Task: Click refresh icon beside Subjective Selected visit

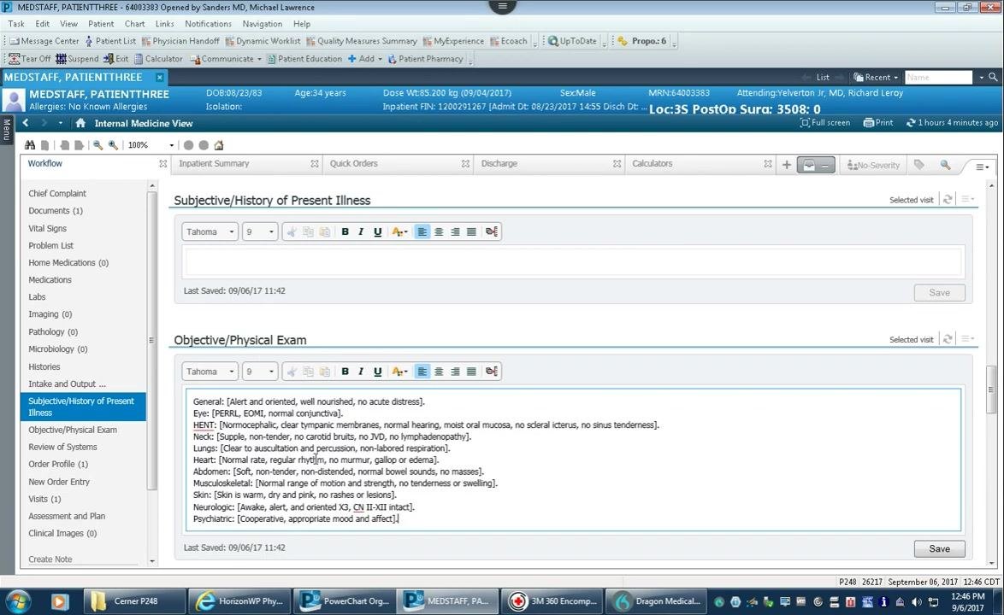Action: 948,200
